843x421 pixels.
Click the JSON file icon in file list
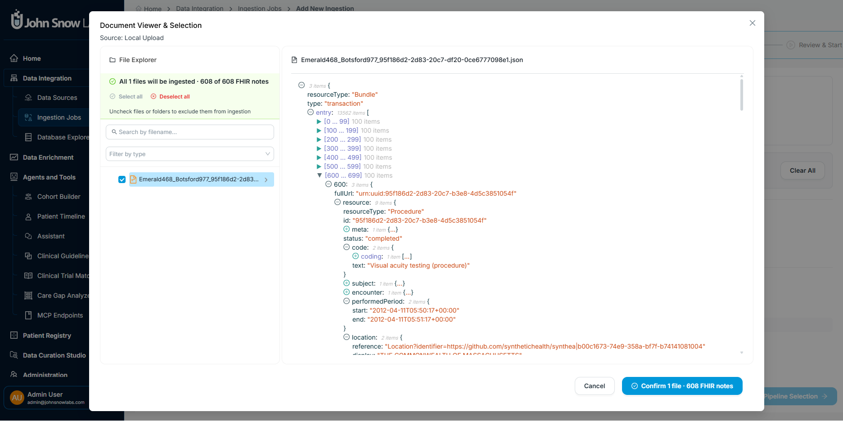(x=133, y=179)
